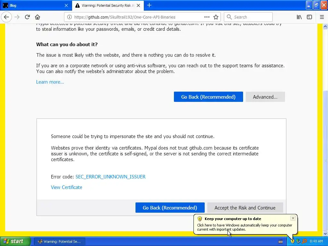Open the View Certificate link
Image resolution: width=328 pixels, height=246 pixels.
[x=67, y=187]
